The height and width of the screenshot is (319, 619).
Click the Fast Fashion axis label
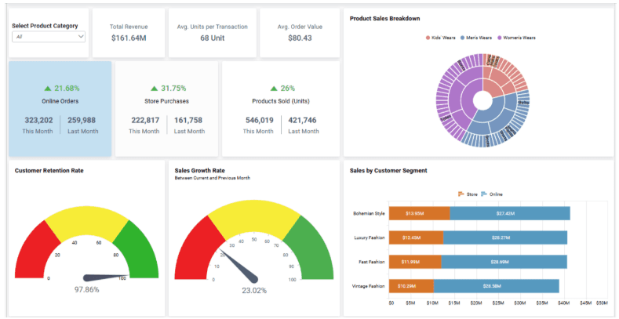372,262
